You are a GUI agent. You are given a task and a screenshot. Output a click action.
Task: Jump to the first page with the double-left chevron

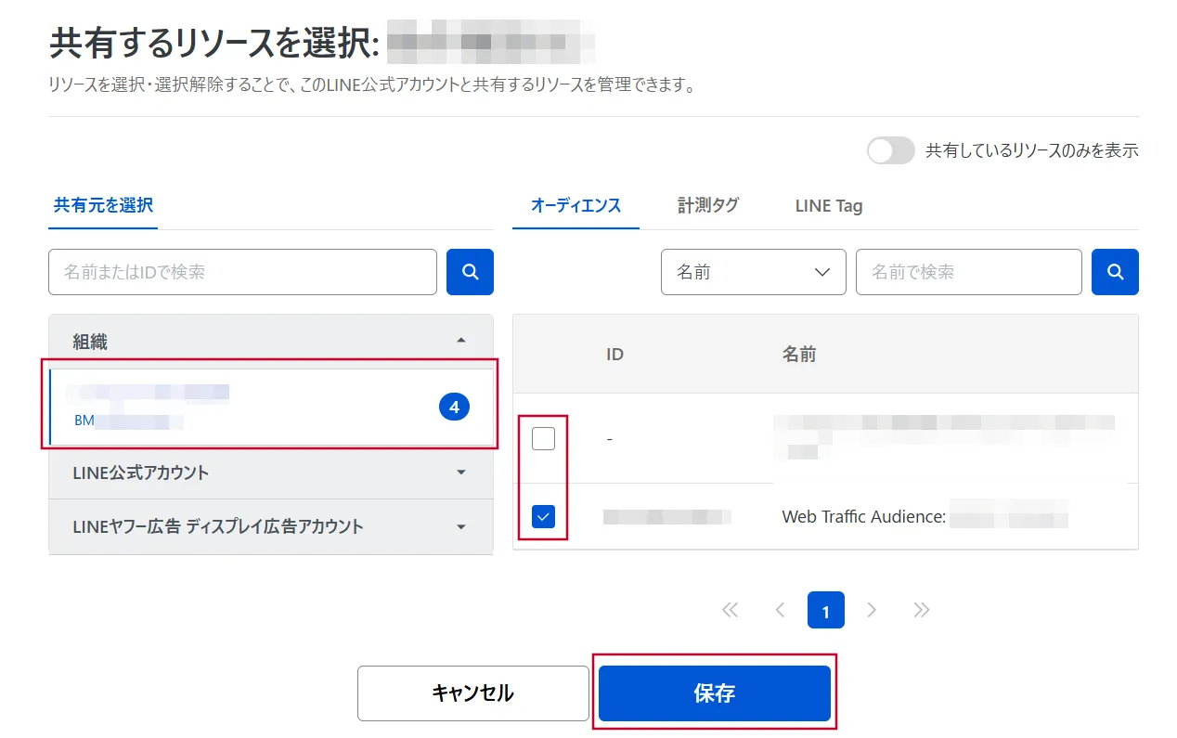(x=730, y=609)
